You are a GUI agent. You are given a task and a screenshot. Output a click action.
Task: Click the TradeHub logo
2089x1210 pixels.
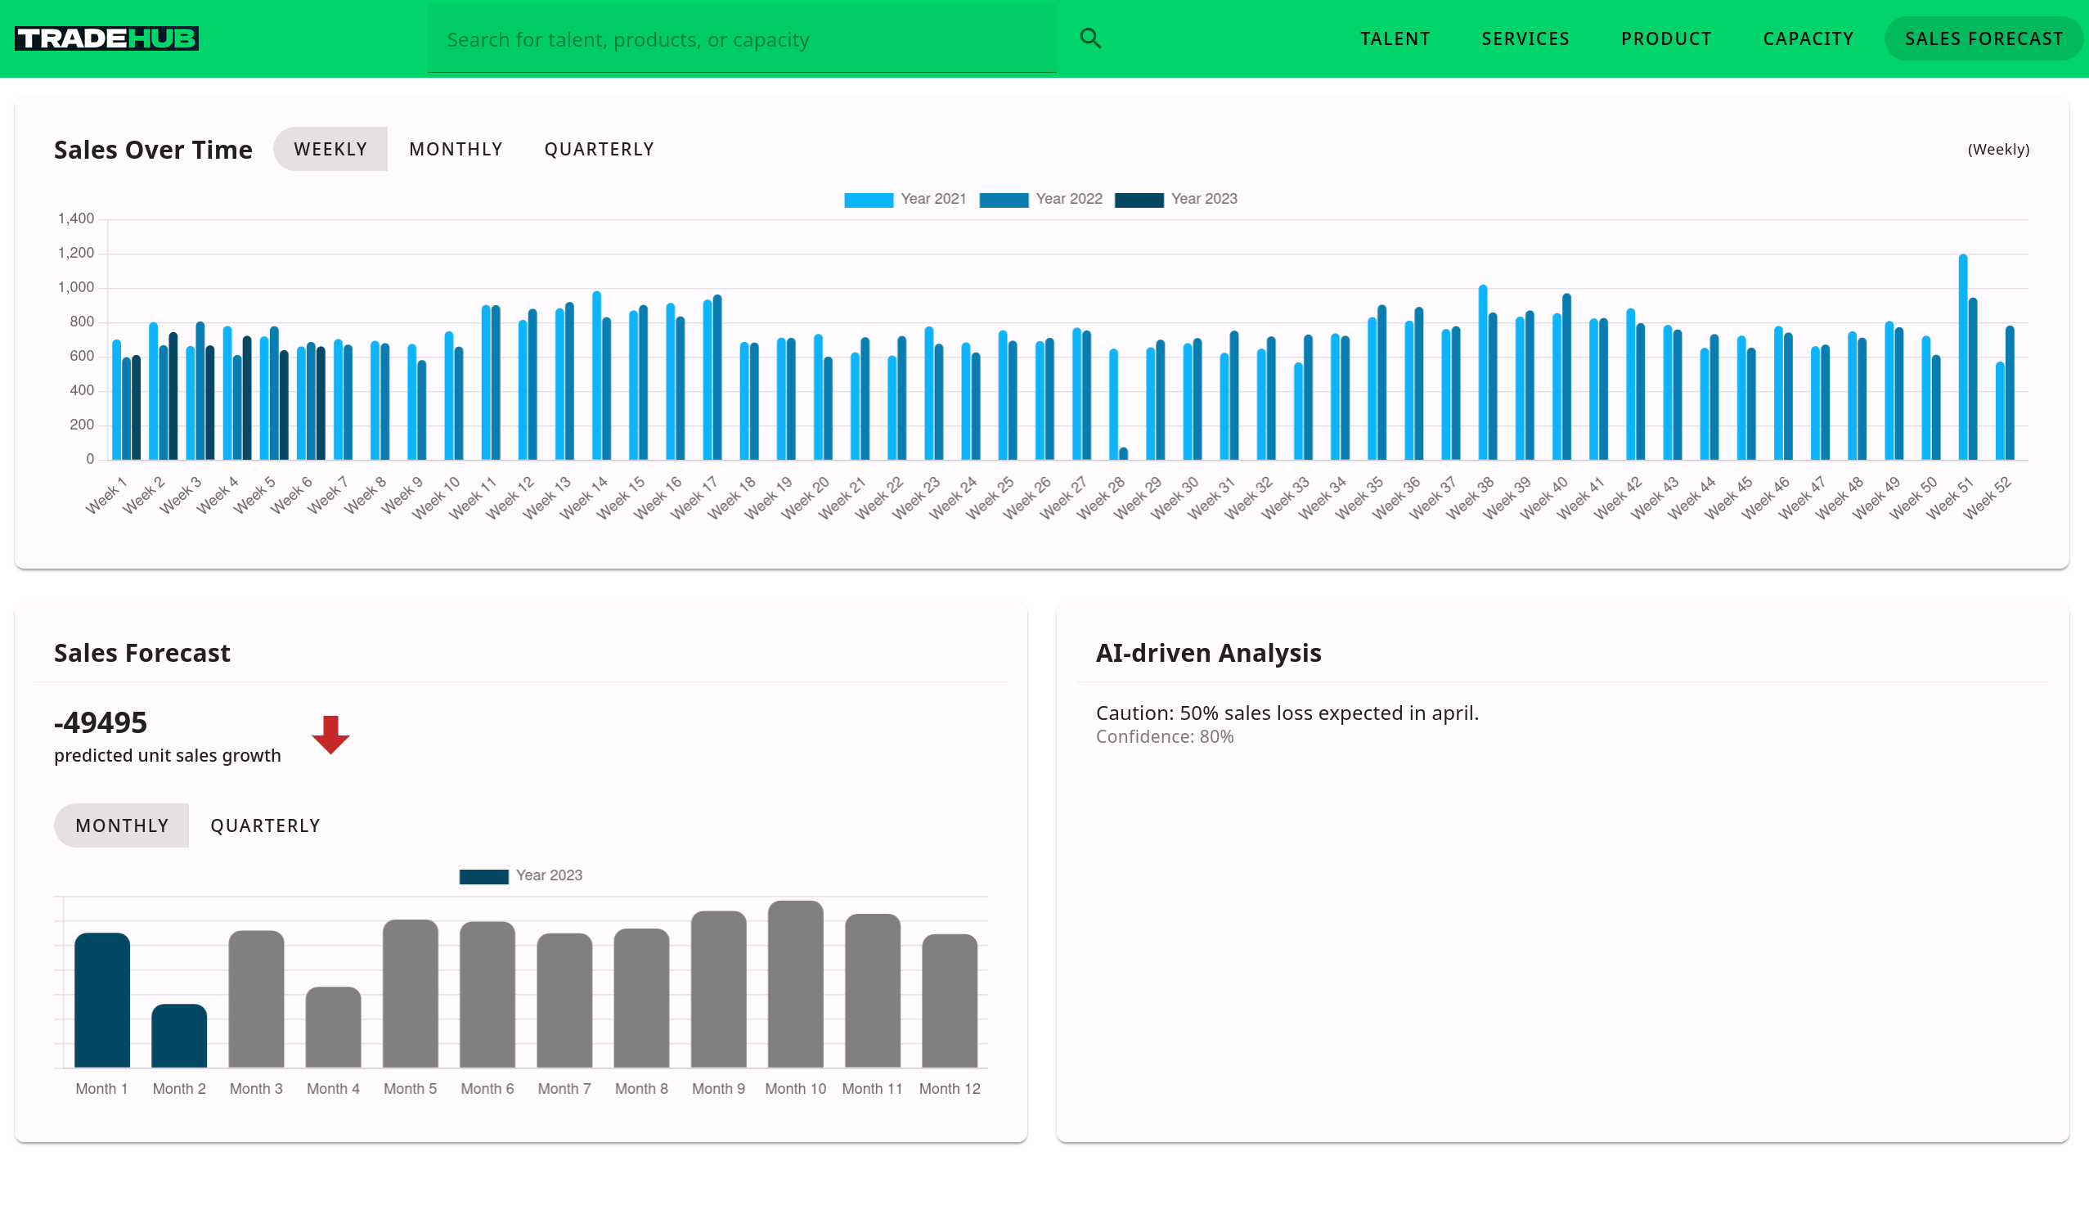pyautogui.click(x=107, y=38)
